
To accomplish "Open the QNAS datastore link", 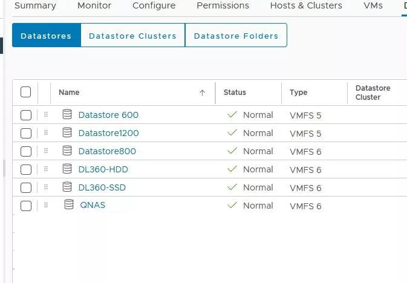I will 93,205.
